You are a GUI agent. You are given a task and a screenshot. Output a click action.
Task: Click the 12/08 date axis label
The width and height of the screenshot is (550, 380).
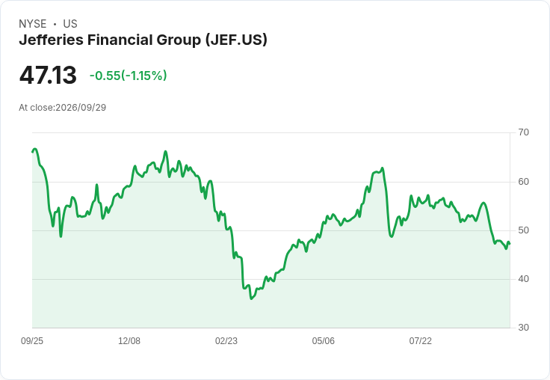tap(129, 340)
